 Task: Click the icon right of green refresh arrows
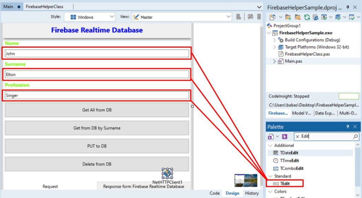[316, 17]
